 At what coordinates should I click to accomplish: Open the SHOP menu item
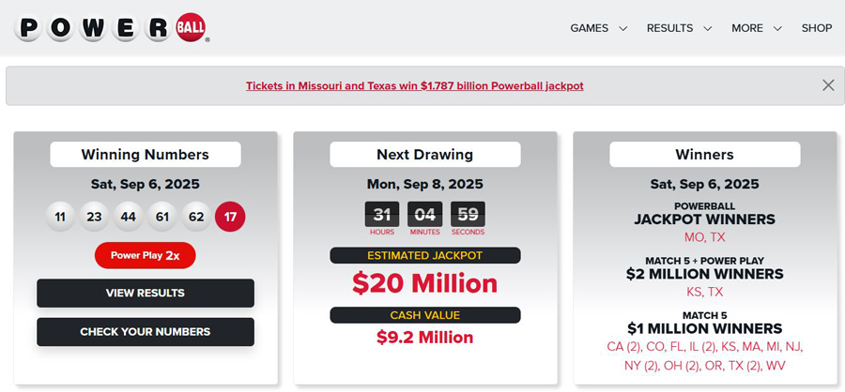coord(817,28)
